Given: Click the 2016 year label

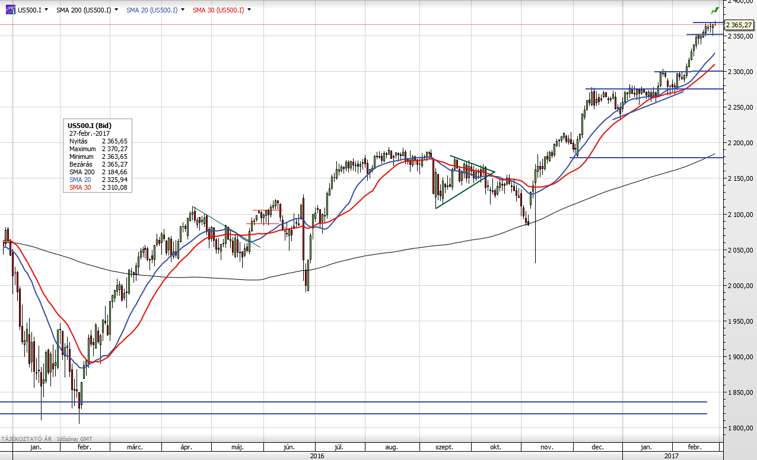Looking at the screenshot, I should click(317, 456).
